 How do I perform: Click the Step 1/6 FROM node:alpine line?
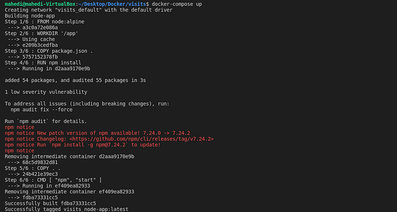[44, 22]
